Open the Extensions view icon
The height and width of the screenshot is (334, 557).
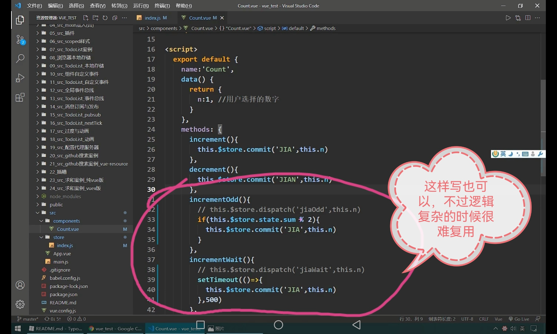coord(20,97)
